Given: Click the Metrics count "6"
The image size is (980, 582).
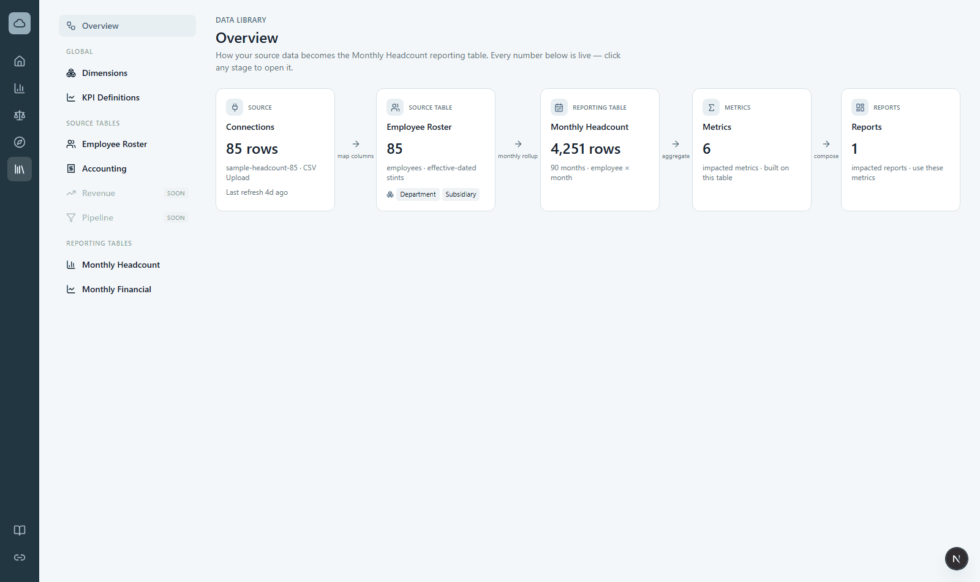Looking at the screenshot, I should click(707, 149).
